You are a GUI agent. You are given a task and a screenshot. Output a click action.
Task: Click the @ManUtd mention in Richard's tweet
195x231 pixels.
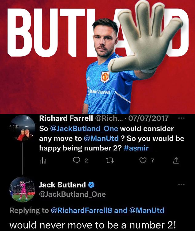[x=101, y=138]
